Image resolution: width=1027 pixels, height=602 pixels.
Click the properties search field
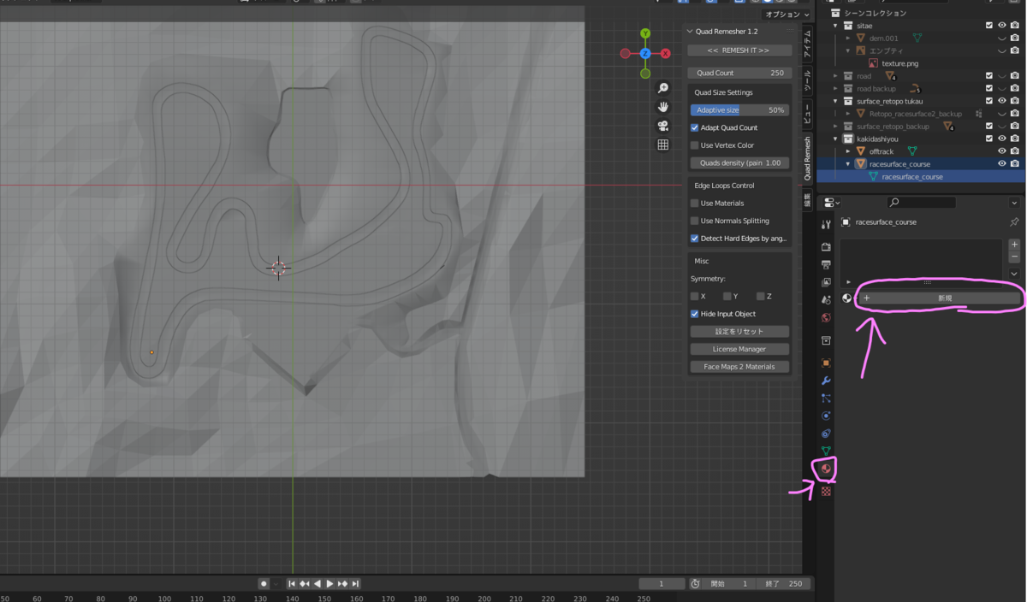click(x=922, y=203)
